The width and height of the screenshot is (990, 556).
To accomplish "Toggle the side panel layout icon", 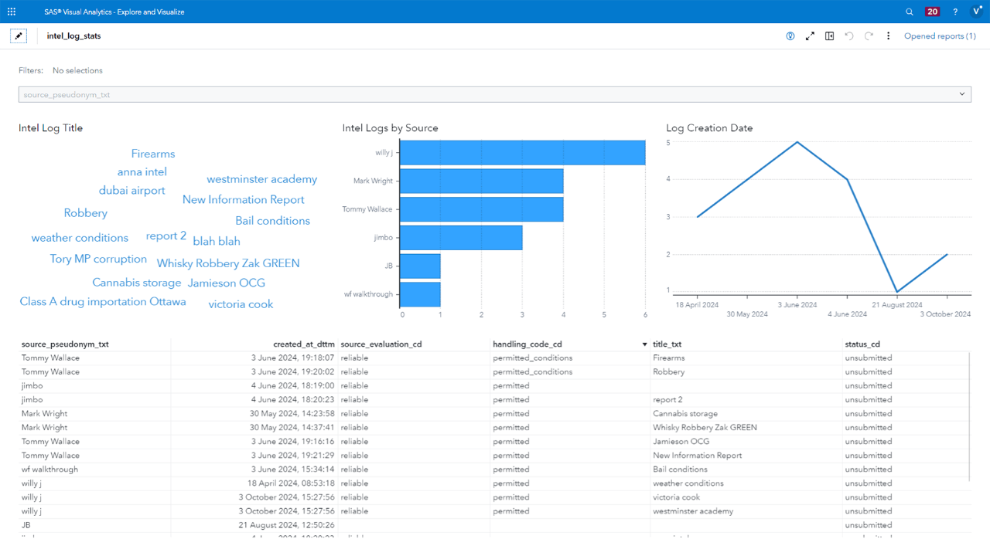I will (829, 36).
